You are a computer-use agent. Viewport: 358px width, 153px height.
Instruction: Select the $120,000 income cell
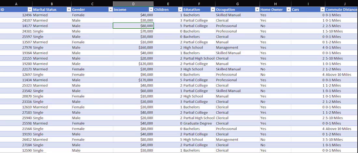click(x=133, y=64)
